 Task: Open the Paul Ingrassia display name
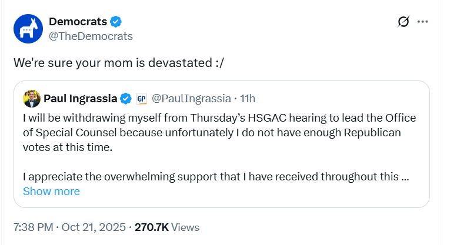point(81,98)
